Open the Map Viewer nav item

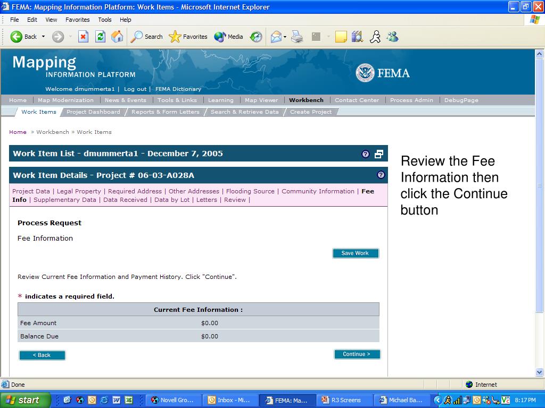tap(261, 100)
